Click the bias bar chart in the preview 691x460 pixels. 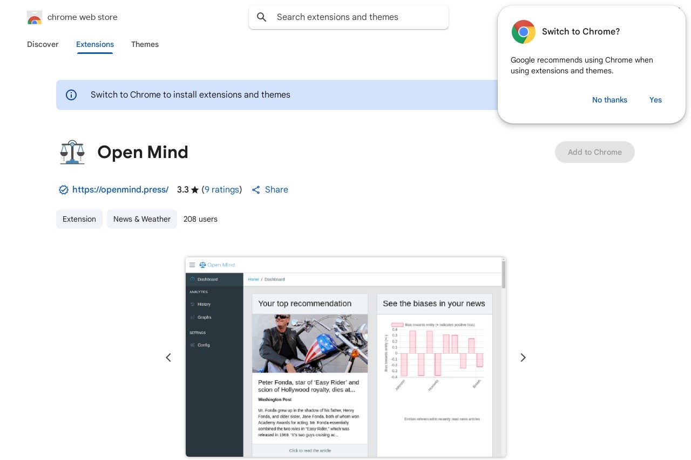434,356
